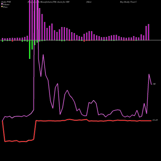Click the Volume legend color swatch
This screenshot has height=161, width=161.
[x=2, y=4]
